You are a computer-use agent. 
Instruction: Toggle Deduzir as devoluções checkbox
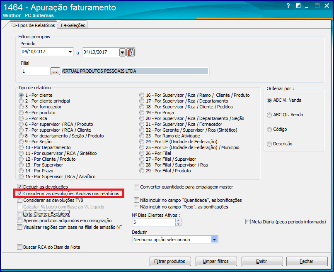click(x=19, y=187)
